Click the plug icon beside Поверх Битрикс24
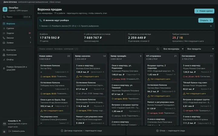This screenshot has height=136, width=218. pyautogui.click(x=4, y=68)
